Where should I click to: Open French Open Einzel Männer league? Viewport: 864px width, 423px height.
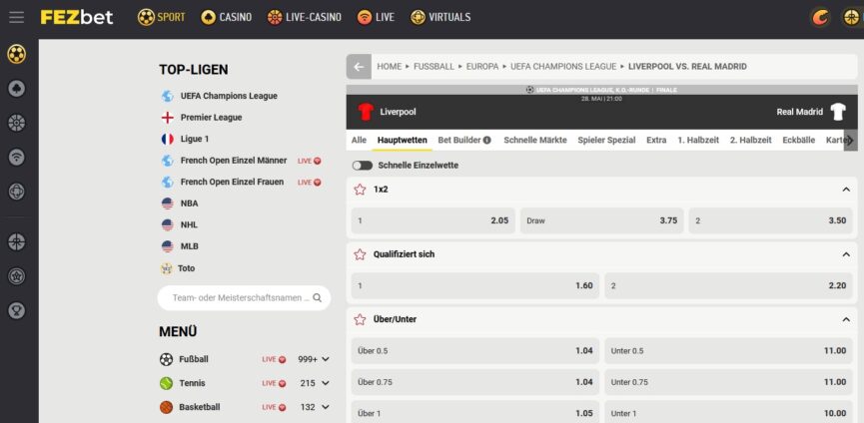pos(234,161)
